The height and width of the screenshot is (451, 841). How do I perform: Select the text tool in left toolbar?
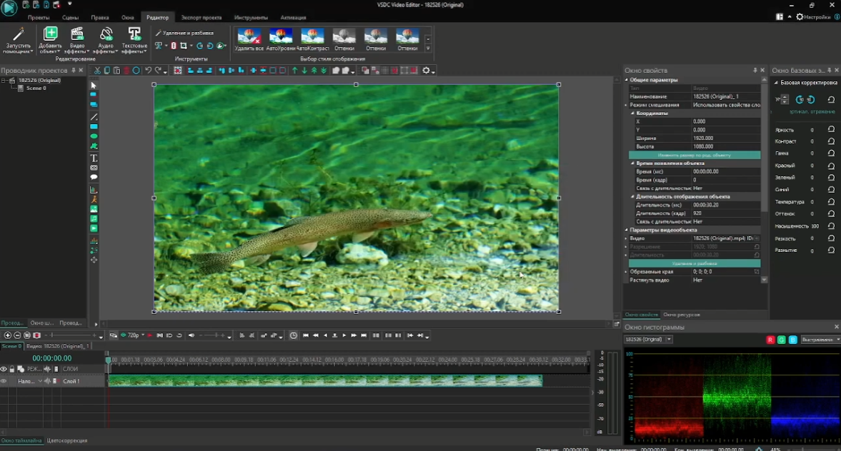click(94, 158)
